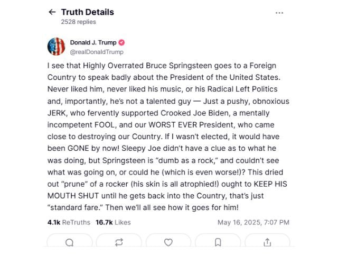
Task: Share the post via the share icon
Action: [267, 242]
